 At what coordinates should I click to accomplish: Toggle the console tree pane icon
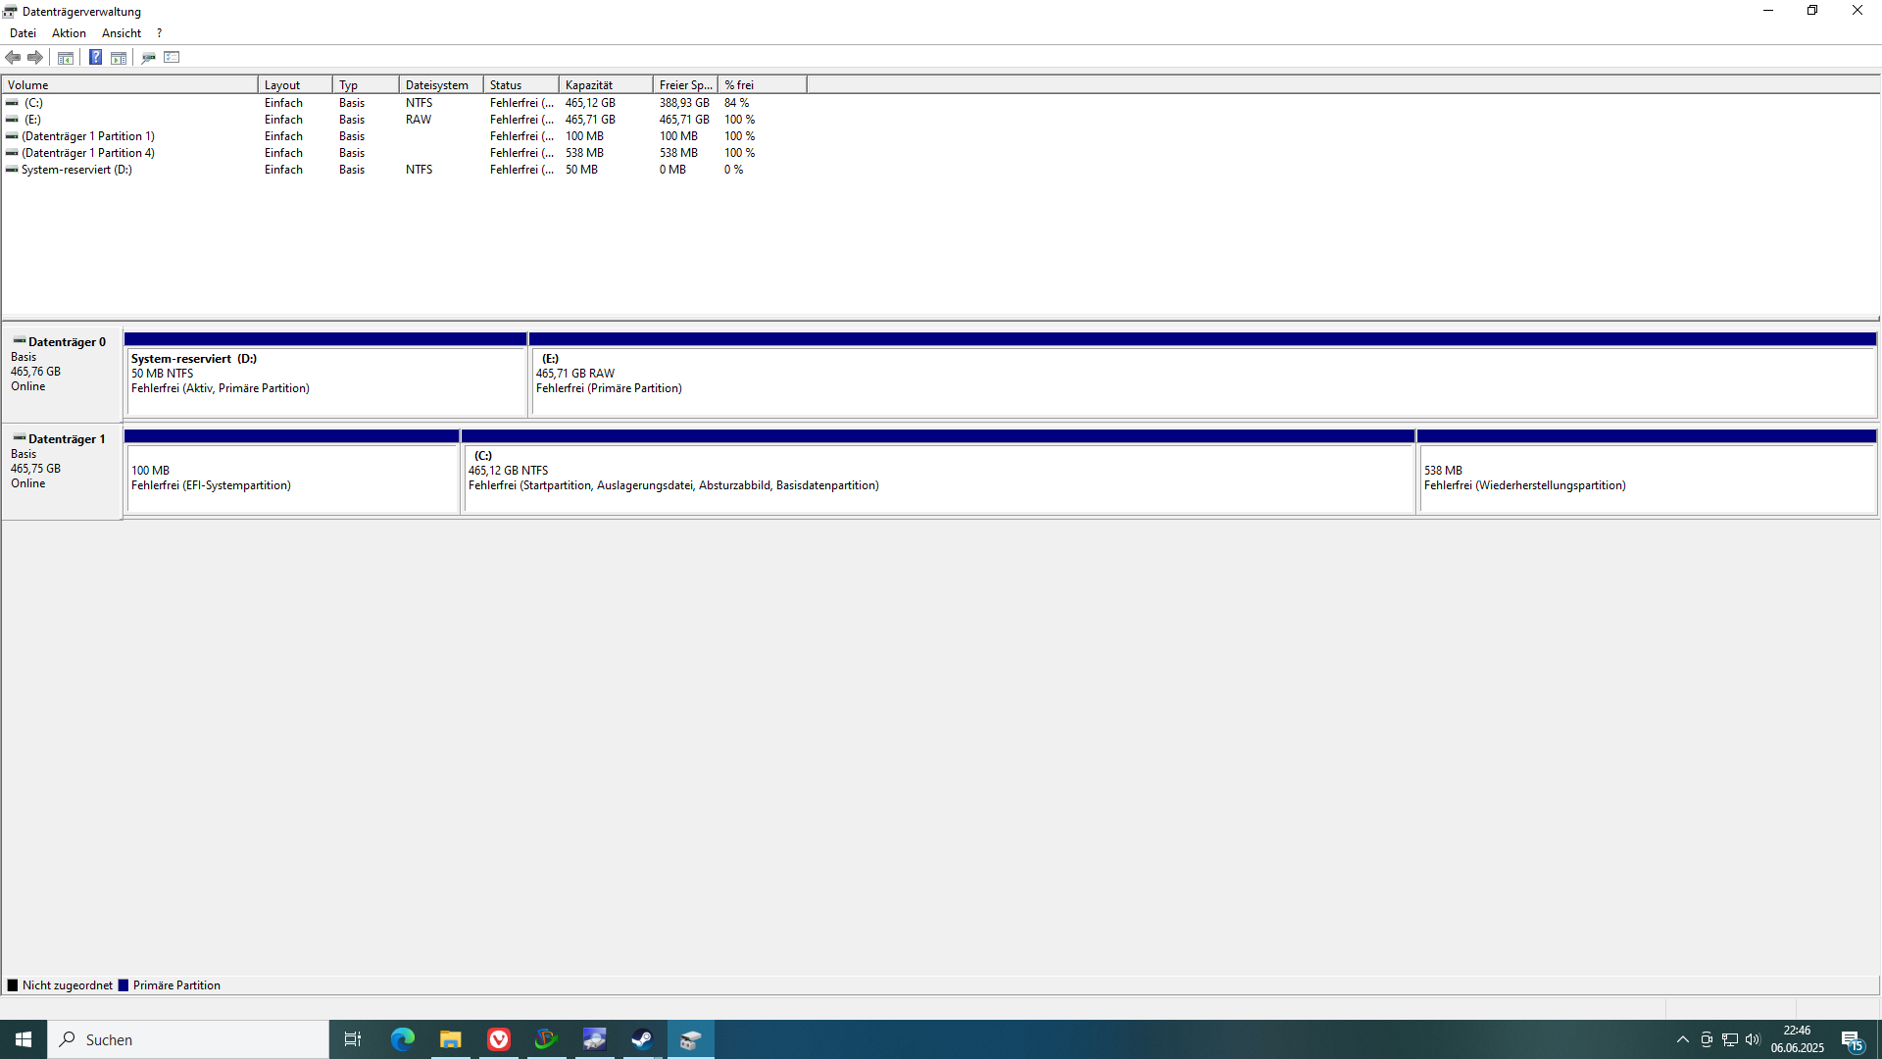click(x=66, y=58)
